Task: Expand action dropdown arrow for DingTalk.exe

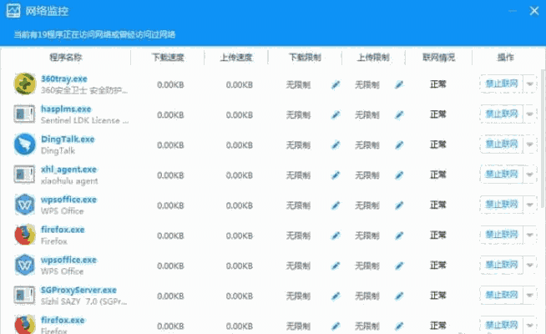Action: coord(529,144)
